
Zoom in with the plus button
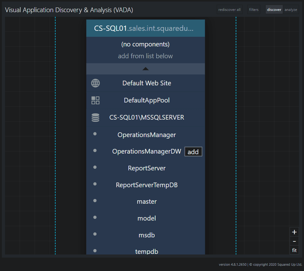tap(294, 232)
